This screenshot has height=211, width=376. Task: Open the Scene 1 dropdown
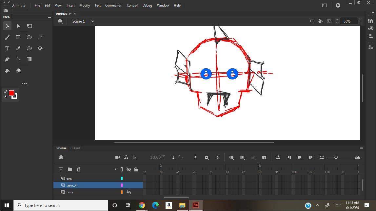[93, 21]
